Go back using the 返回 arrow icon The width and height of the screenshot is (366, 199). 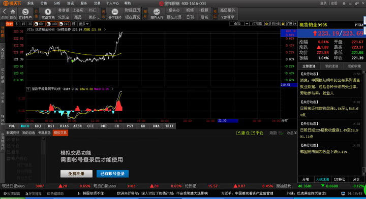point(4,12)
